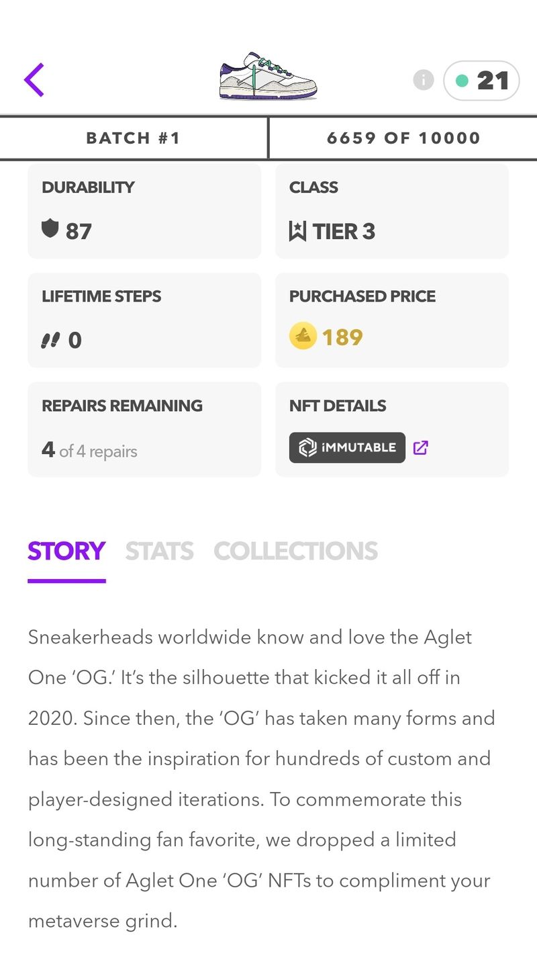Tap the gold coin icon

tap(303, 336)
